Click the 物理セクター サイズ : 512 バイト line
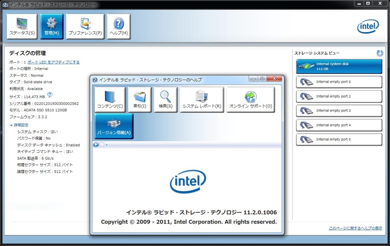Screen dimensions: 390x246 click(x=45, y=165)
